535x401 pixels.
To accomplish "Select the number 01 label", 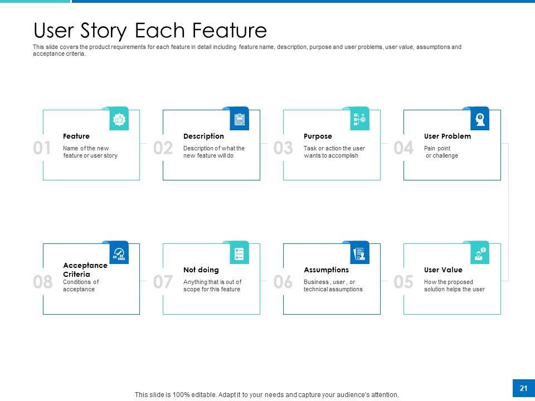I will [42, 148].
